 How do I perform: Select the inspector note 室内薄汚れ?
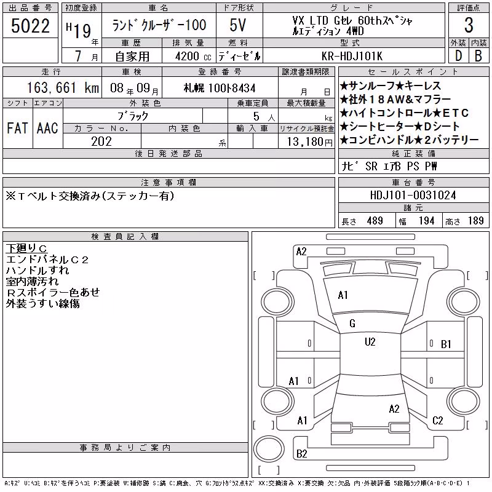[32, 281]
